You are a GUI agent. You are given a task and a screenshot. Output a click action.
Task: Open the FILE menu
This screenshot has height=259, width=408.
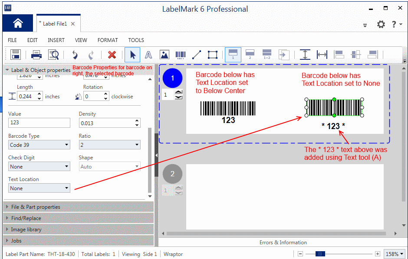[12, 40]
